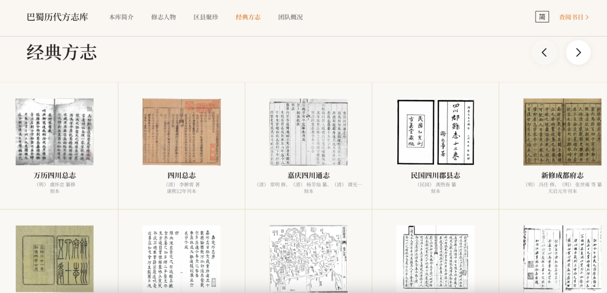Open the 查阅书目 link
Screen dimensions: 607x293
point(574,17)
